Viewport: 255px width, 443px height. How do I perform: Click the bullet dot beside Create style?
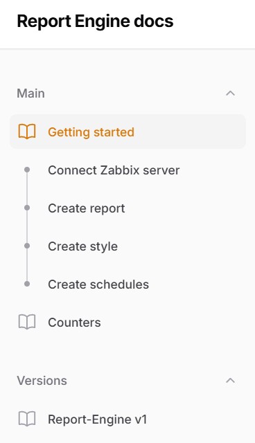tap(27, 246)
